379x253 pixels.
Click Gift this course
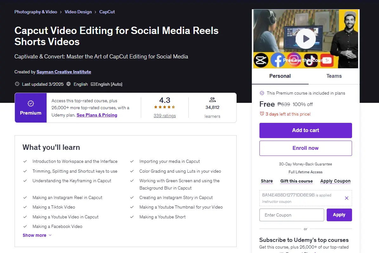[x=296, y=181]
